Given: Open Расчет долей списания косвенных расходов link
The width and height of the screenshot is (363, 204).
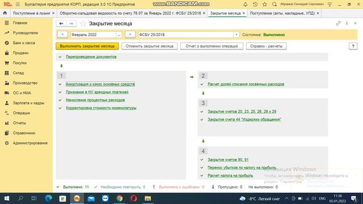Looking at the screenshot, I should [x=246, y=84].
